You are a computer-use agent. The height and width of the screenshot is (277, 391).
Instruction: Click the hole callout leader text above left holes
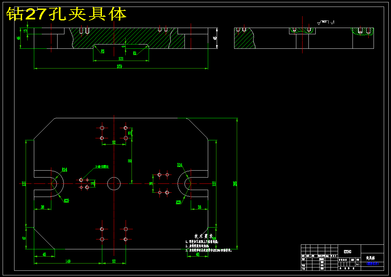(x=102, y=167)
